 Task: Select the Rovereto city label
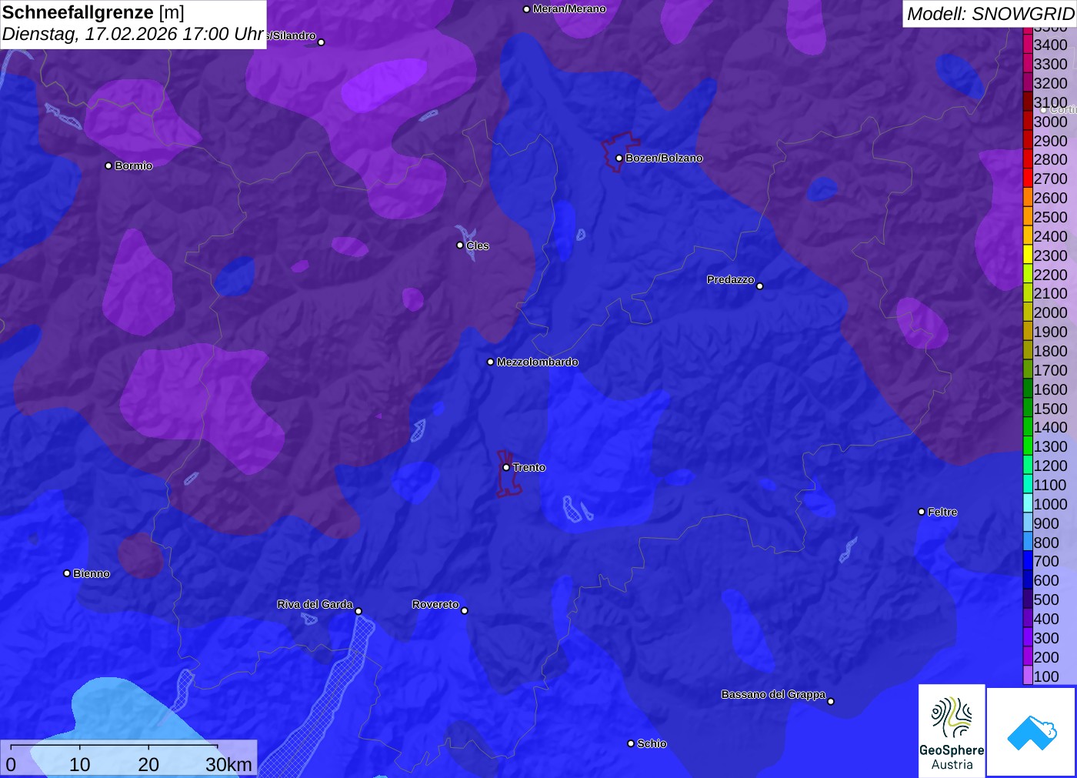click(435, 604)
